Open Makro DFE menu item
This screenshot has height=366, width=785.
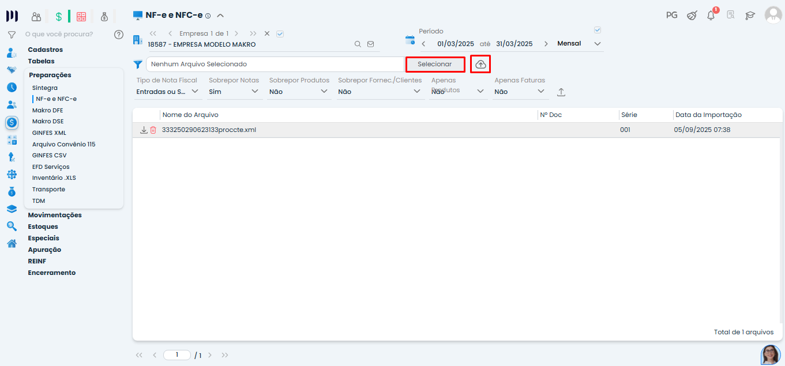pos(48,110)
